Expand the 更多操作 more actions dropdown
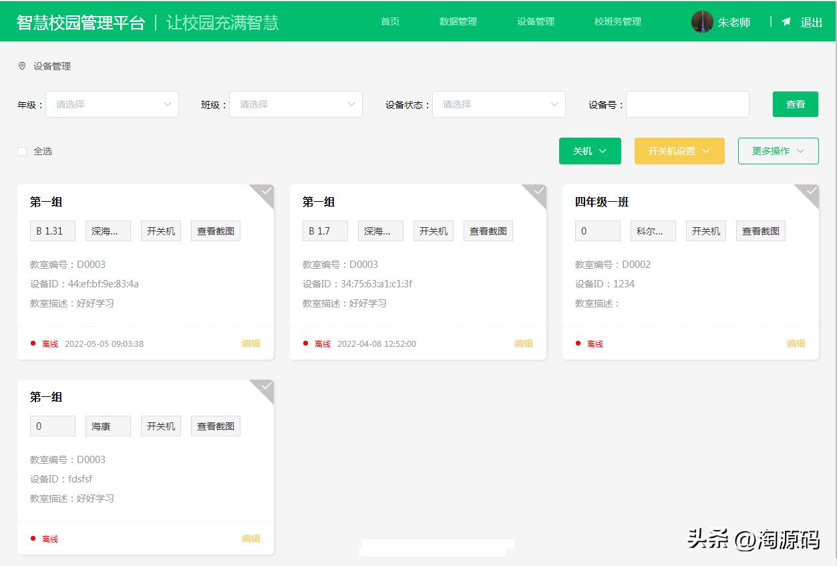Screen dimensions: 837x566 tap(778, 151)
